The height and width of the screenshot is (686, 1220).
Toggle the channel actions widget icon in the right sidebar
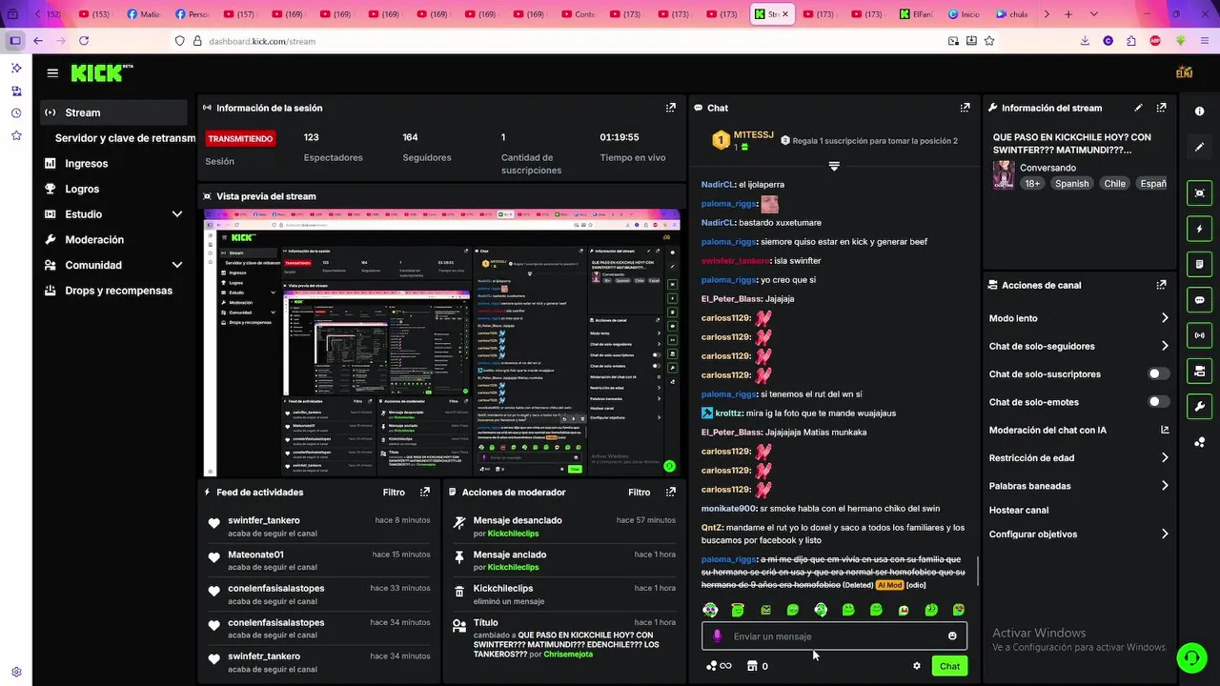click(1199, 371)
